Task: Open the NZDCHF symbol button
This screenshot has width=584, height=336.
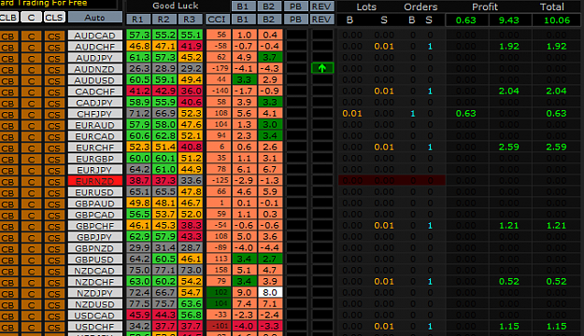Action: pyautogui.click(x=95, y=282)
